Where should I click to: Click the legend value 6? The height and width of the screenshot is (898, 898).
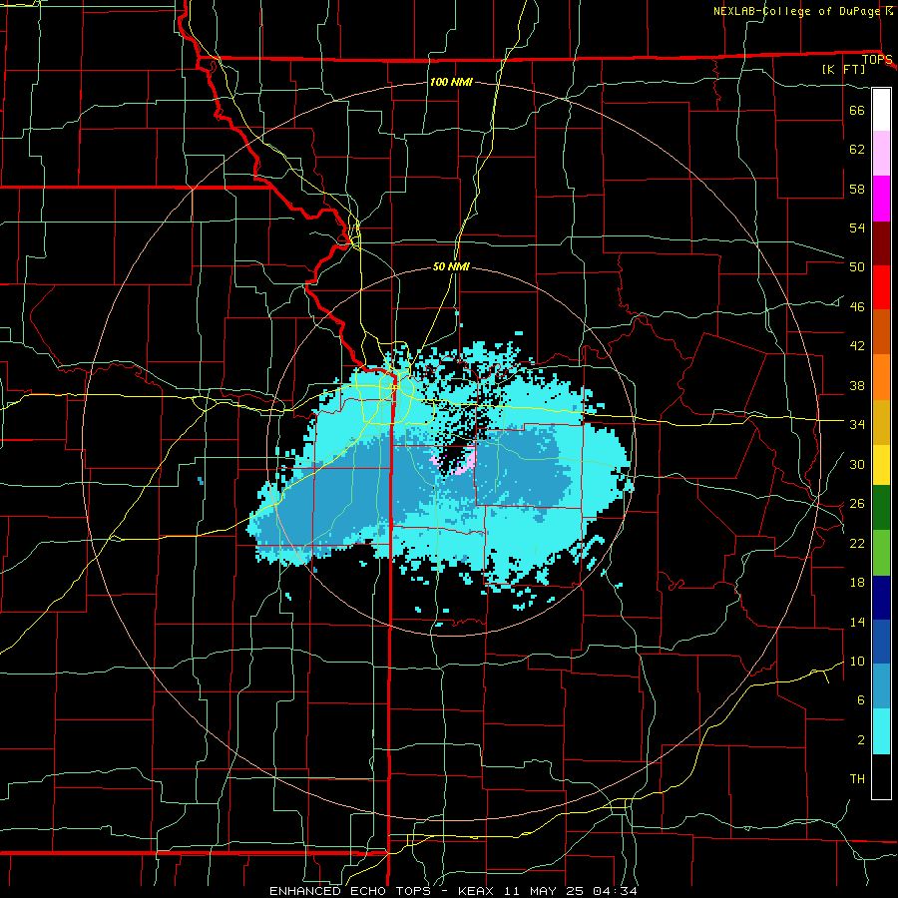pos(860,700)
